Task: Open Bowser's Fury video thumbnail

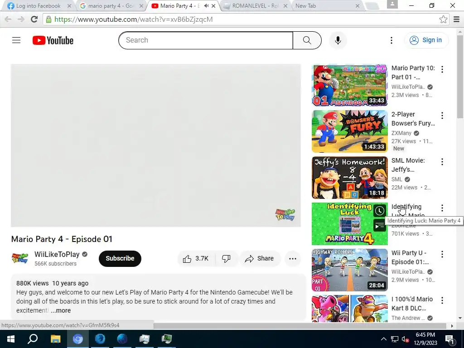Action: (x=349, y=131)
